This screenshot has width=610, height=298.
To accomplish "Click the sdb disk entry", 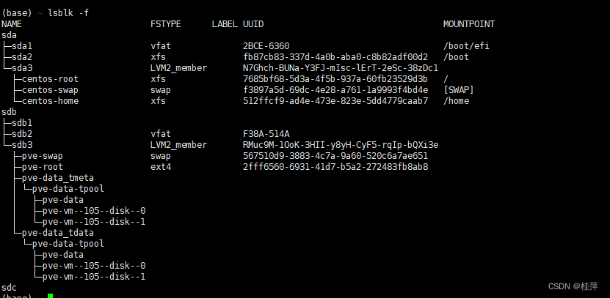I will point(9,112).
